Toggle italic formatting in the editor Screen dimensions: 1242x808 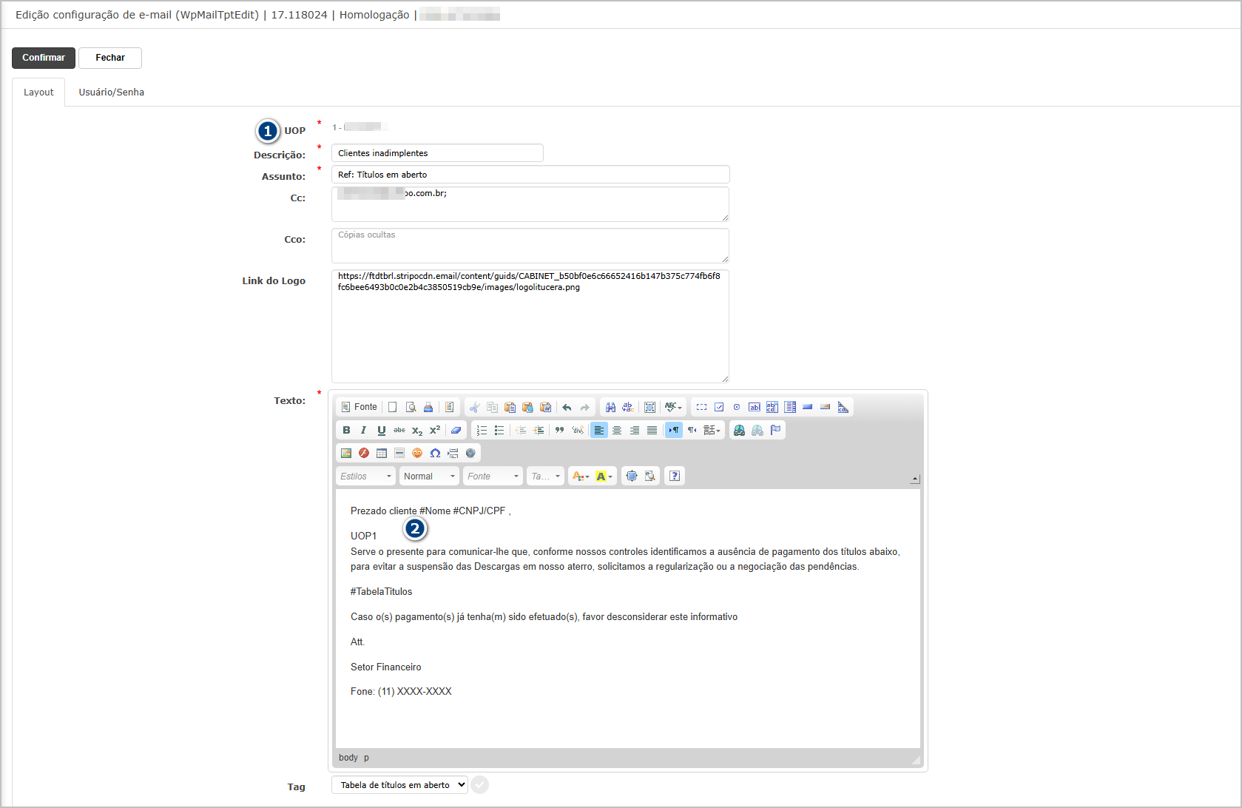point(363,430)
